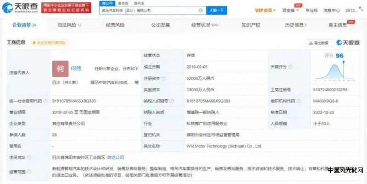Click the 52000万人民币 registered capital value

coord(200,78)
